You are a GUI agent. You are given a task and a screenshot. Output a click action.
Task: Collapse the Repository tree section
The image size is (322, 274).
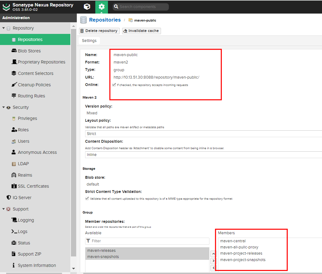point(4,28)
